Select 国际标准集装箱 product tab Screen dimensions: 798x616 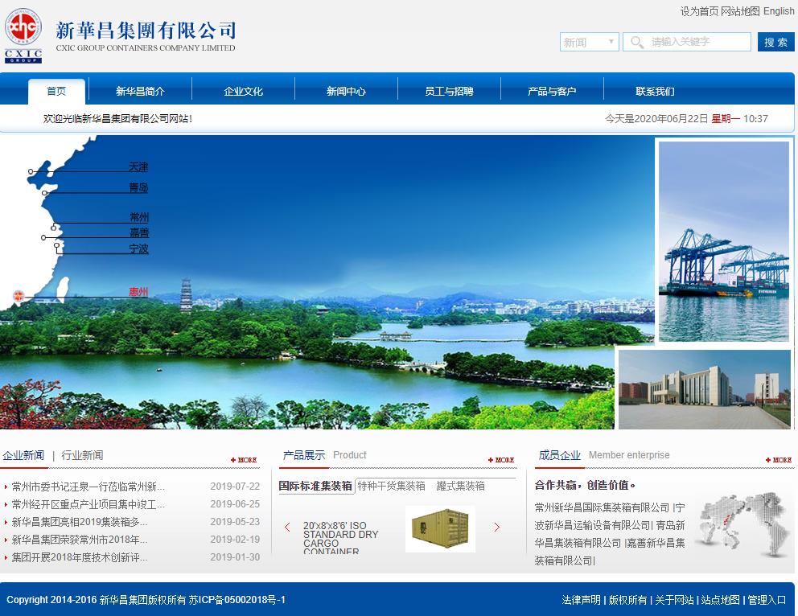(315, 486)
